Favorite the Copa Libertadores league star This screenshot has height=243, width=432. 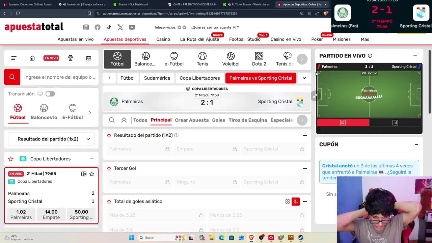point(11,159)
